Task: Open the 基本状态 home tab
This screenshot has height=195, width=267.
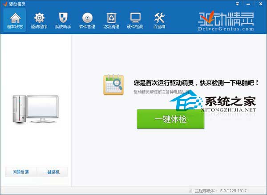Action: (x=15, y=20)
